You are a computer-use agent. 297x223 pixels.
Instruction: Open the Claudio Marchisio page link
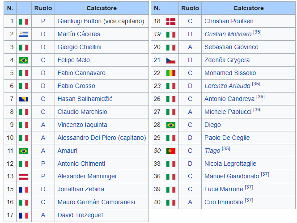coord(82,112)
